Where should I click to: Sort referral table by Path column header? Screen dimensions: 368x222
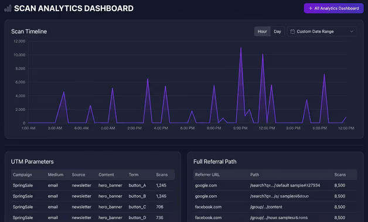tap(255, 175)
